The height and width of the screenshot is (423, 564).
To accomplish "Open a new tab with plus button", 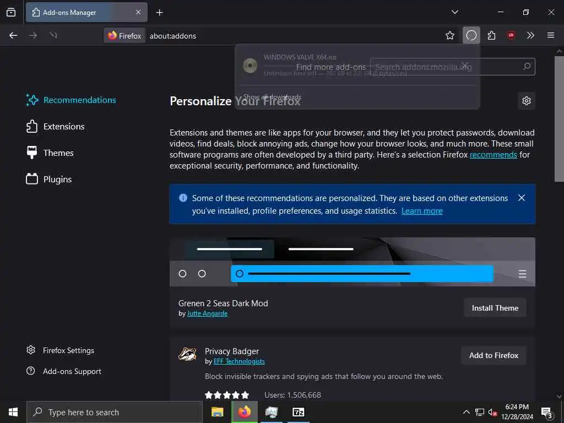I will point(159,13).
